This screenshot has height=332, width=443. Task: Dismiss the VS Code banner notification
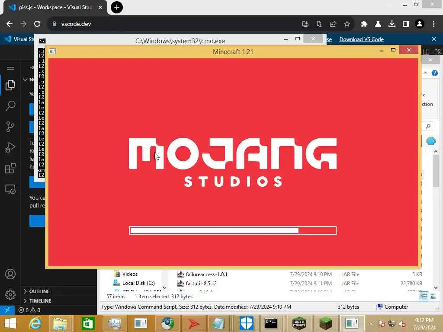[x=434, y=39]
